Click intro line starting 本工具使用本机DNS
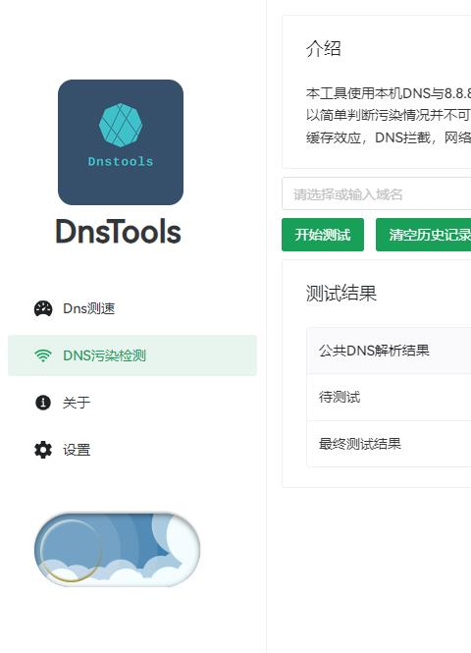The height and width of the screenshot is (653, 471). 389,93
